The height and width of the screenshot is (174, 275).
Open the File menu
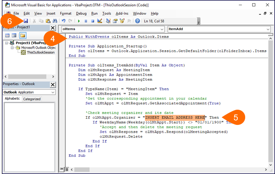point(16,13)
